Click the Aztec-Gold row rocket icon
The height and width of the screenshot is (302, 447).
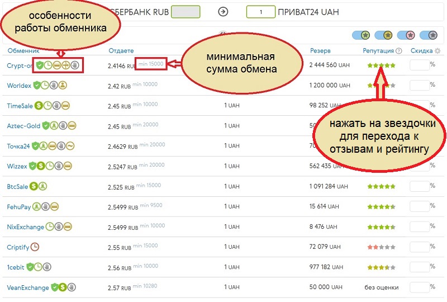[54, 125]
